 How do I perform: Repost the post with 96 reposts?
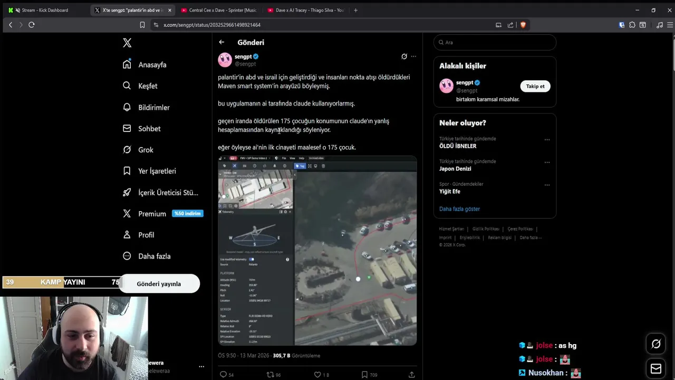pos(274,375)
